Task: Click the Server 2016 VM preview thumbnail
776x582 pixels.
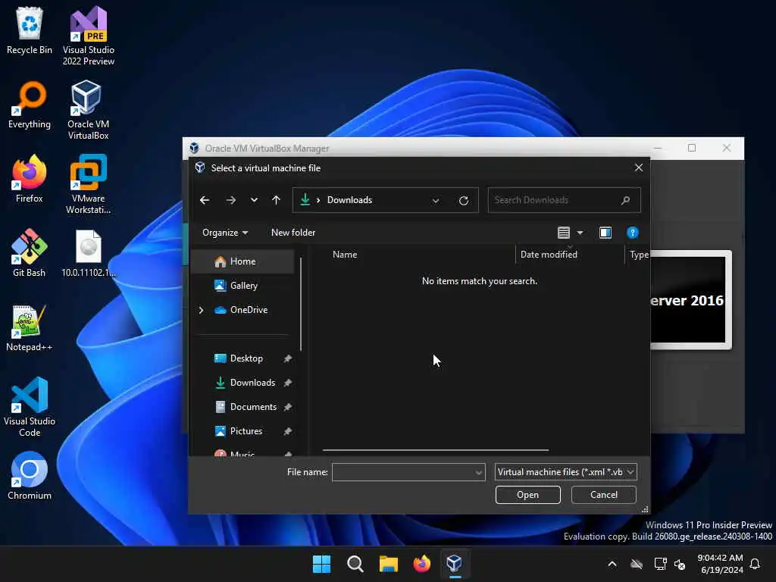Action: [x=690, y=299]
